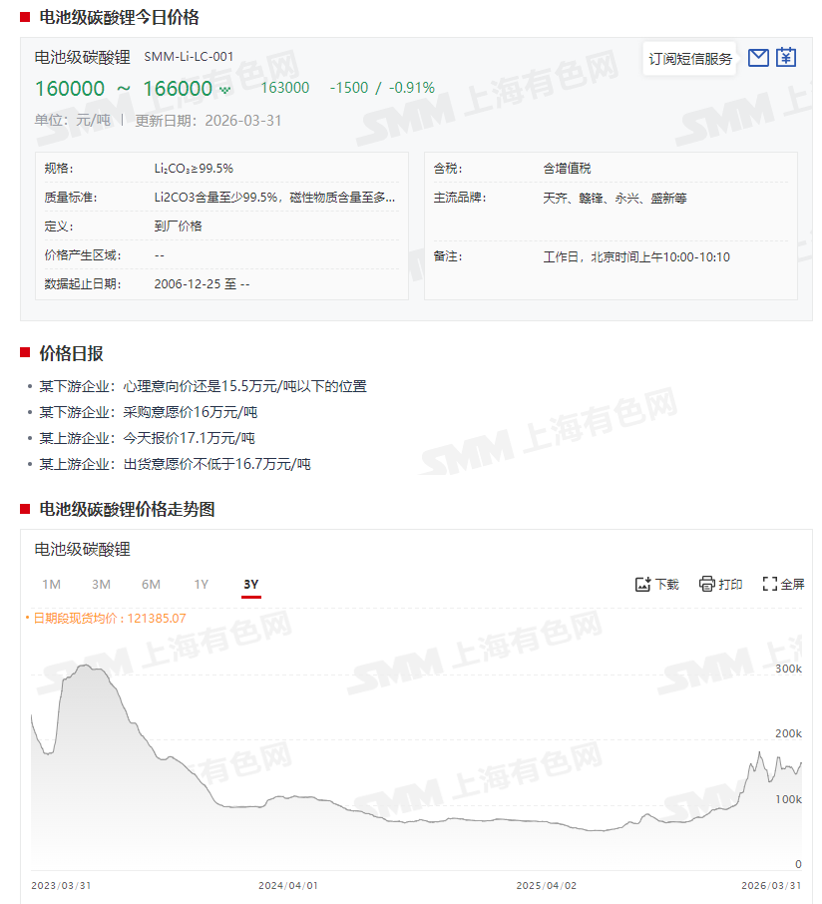Click the high price 166000
The height and width of the screenshot is (904, 822).
(x=178, y=88)
